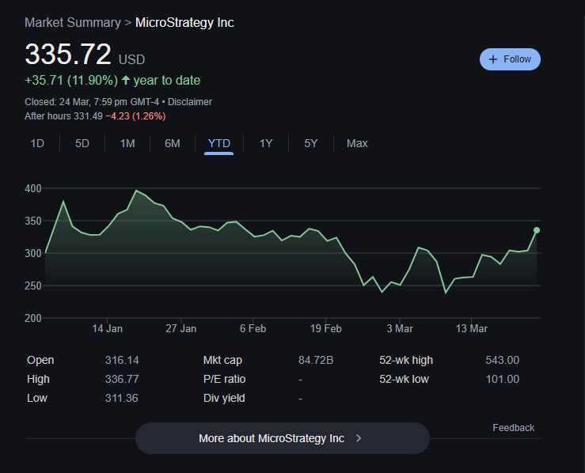
Task: Click the Mkt cap value 84.72B
Action: [x=316, y=360]
